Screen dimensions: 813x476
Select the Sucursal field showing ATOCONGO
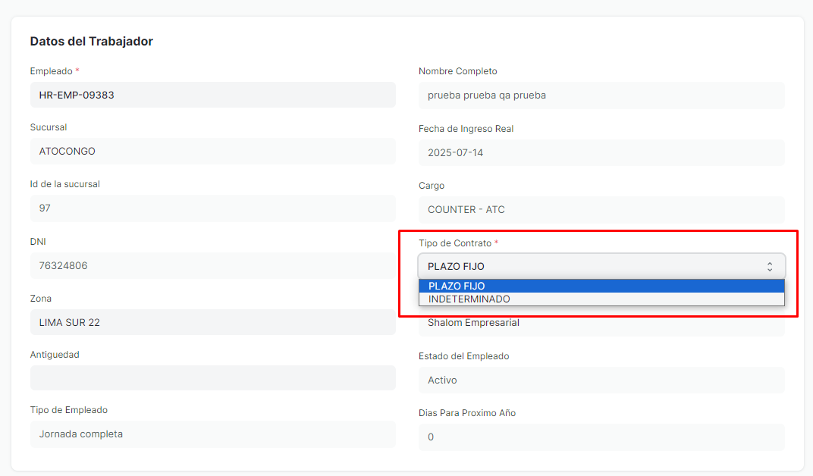point(212,151)
